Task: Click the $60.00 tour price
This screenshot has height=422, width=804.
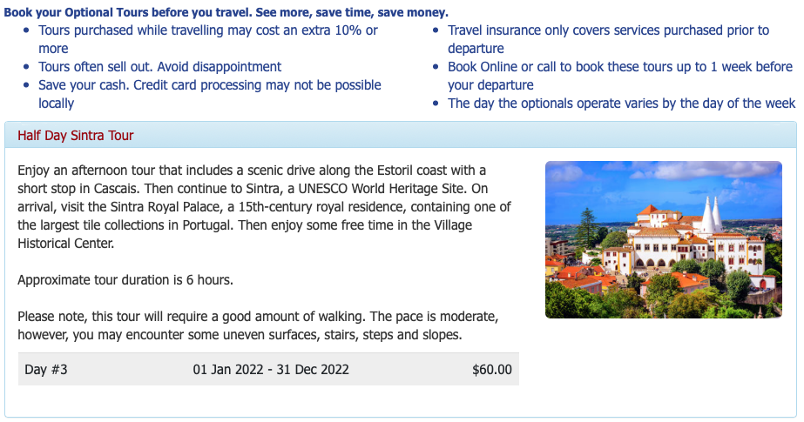Action: (x=492, y=369)
